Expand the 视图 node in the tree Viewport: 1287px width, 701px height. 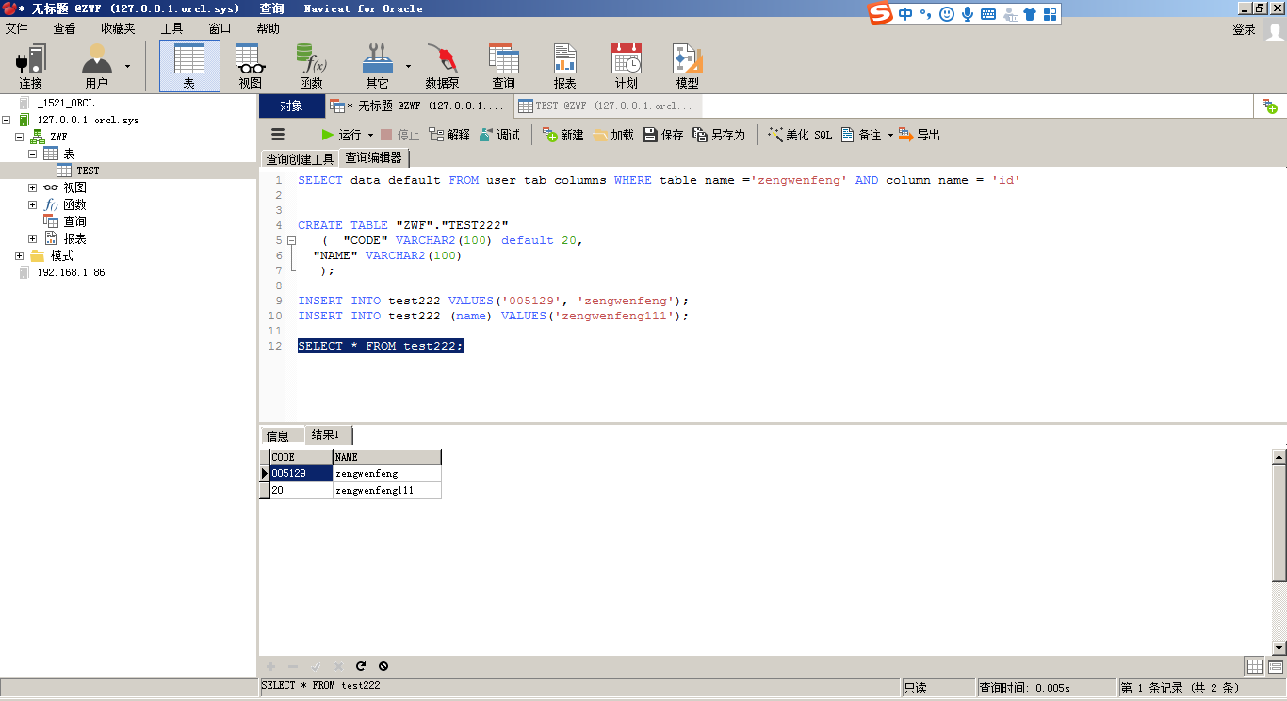pyautogui.click(x=31, y=187)
